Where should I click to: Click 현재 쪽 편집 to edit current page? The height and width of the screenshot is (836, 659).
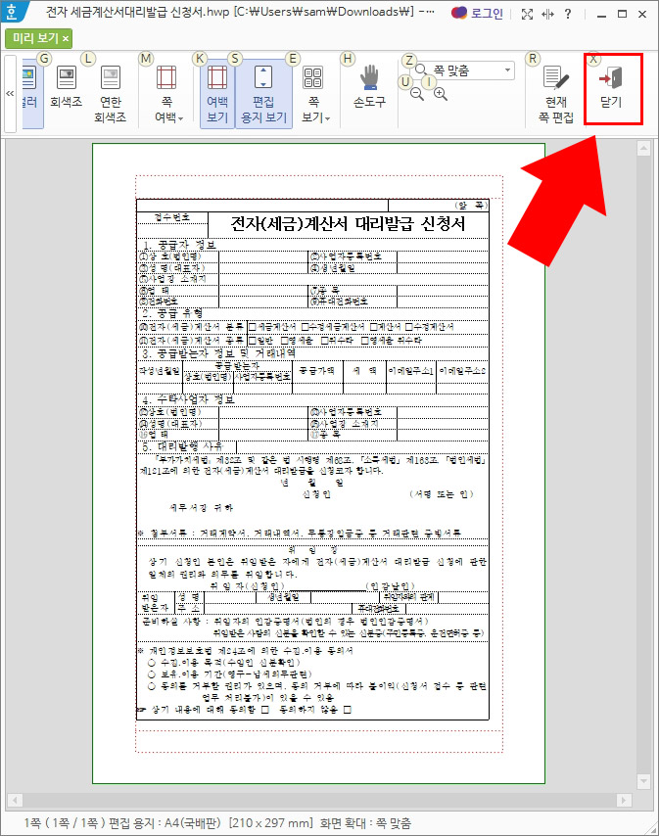click(x=556, y=94)
